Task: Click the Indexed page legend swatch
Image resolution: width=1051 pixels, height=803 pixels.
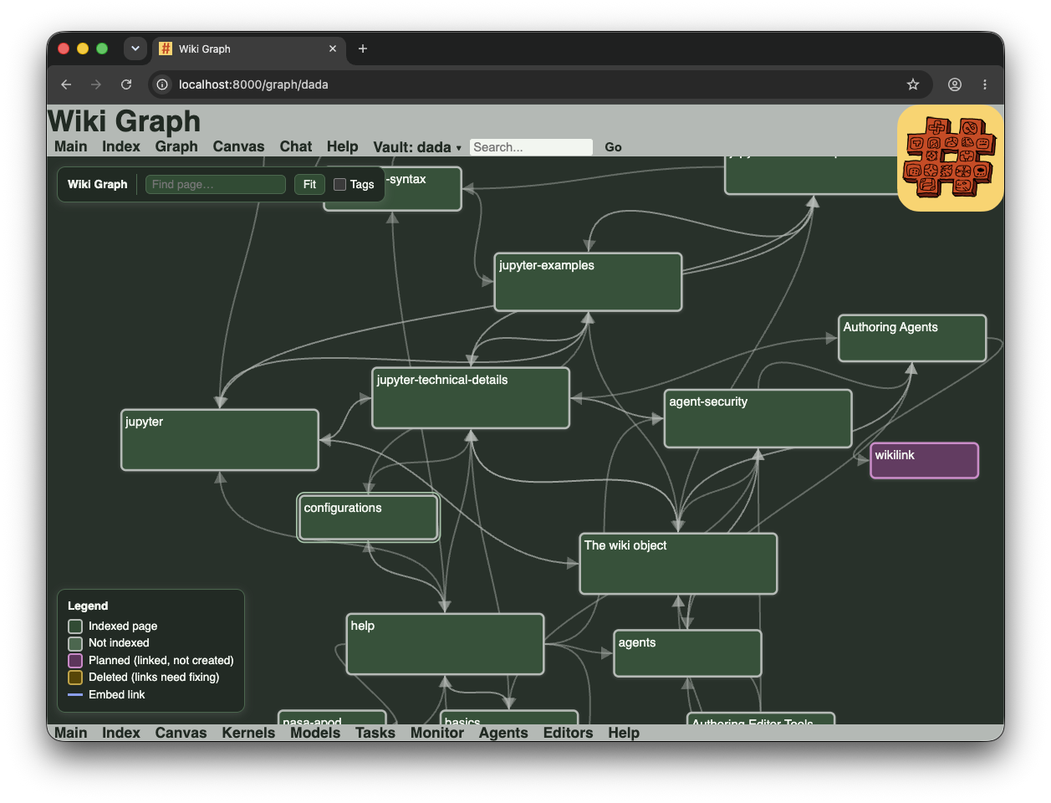Action: [x=75, y=627]
